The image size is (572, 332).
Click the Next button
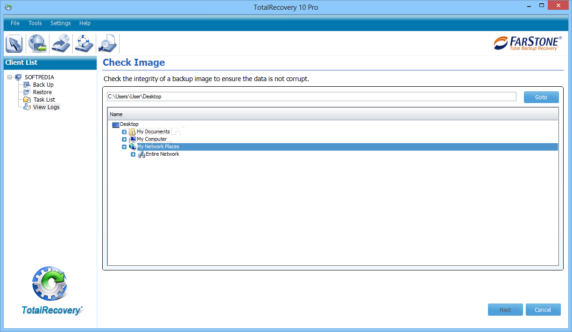505,310
